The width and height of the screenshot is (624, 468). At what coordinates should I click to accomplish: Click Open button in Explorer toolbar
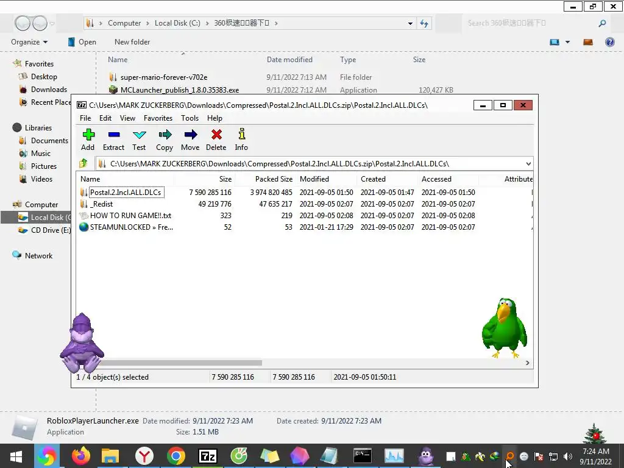point(82,42)
